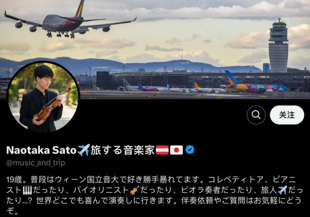Click the piano keyboard emoji in the bio

[27, 190]
